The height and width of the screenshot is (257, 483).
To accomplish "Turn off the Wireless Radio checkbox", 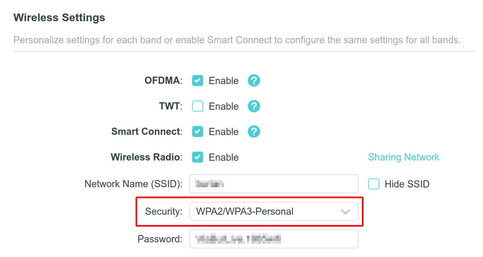I will (198, 157).
